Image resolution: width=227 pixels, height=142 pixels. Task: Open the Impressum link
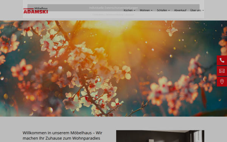pos(130,15)
